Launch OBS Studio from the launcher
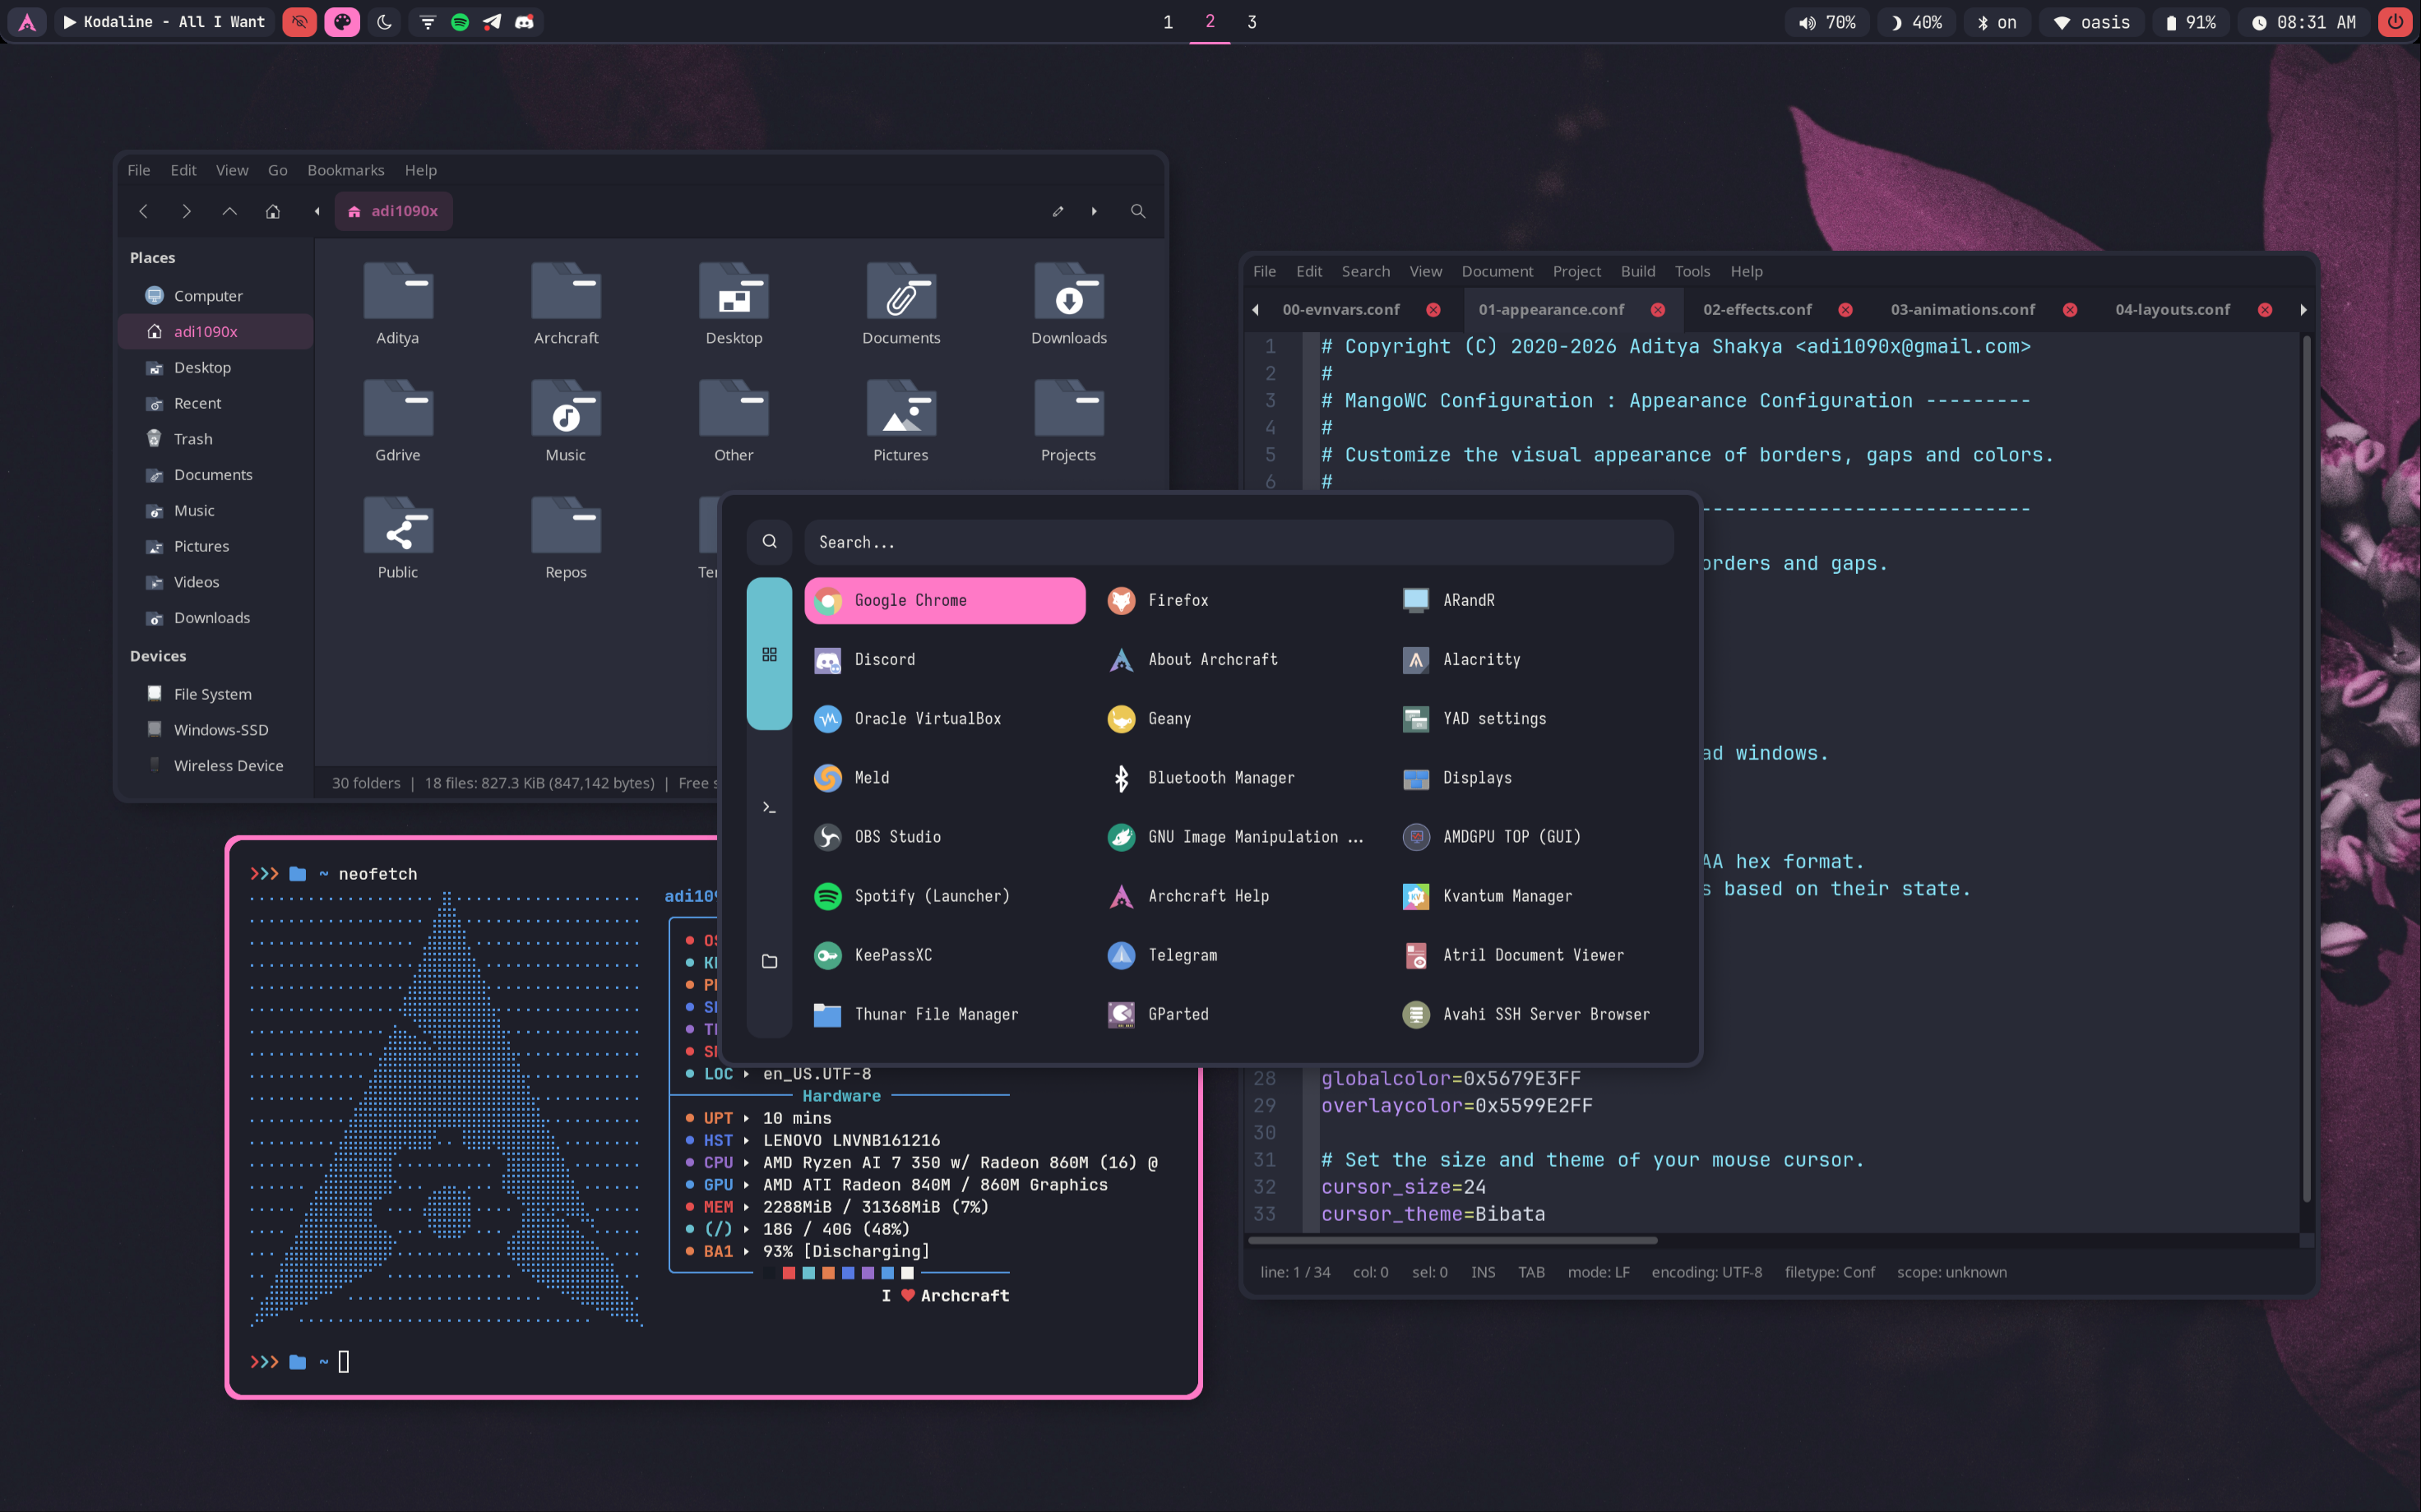 (x=896, y=837)
